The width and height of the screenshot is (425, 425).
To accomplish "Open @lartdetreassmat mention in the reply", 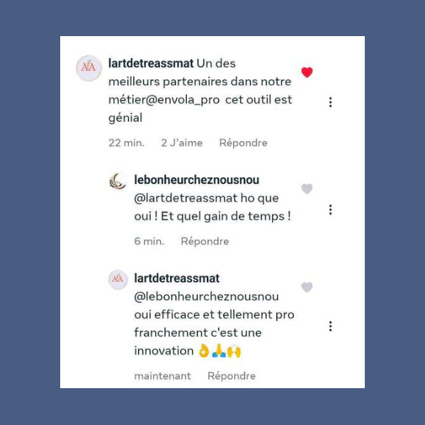I will click(x=186, y=198).
